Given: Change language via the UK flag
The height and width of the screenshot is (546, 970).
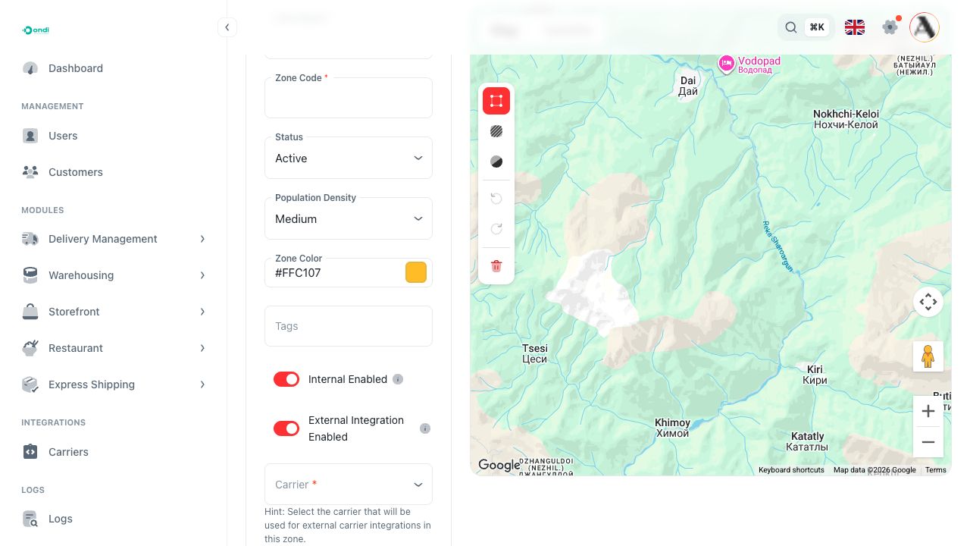Looking at the screenshot, I should [x=855, y=27].
